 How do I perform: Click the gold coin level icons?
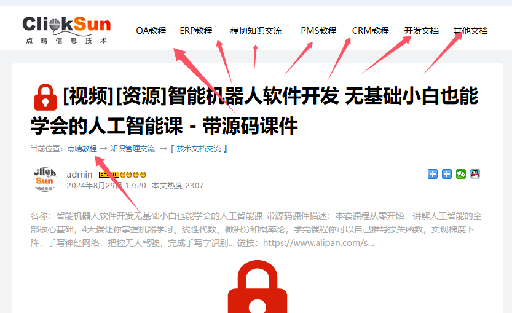133,175
